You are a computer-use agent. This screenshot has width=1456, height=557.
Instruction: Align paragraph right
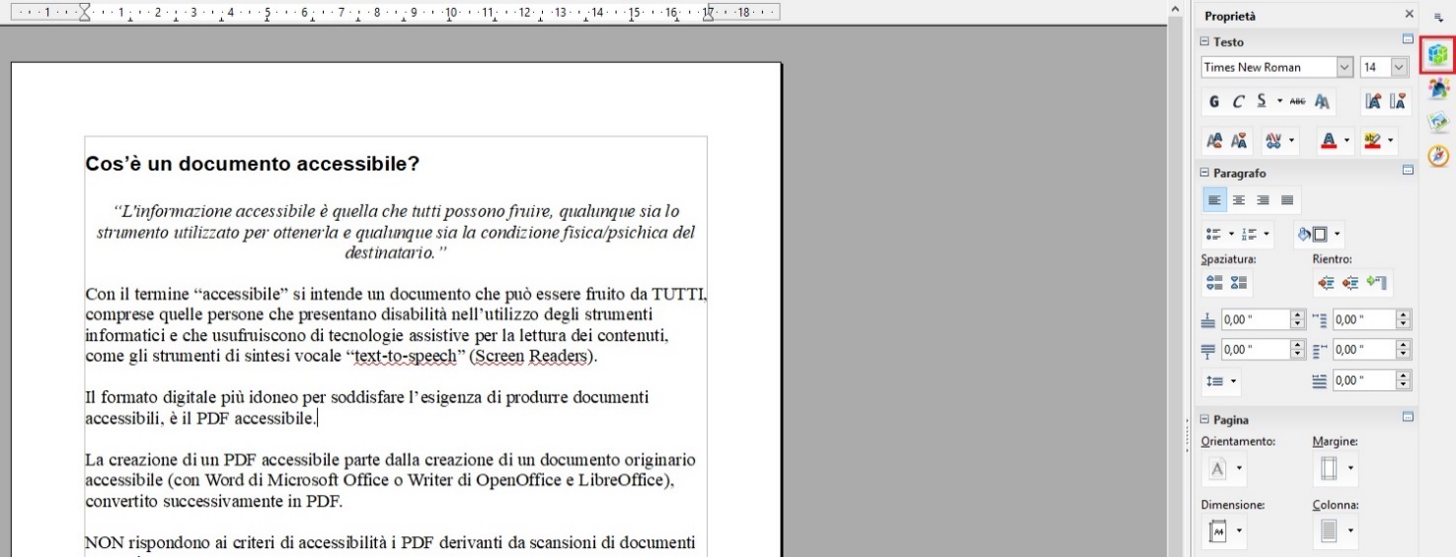1263,200
